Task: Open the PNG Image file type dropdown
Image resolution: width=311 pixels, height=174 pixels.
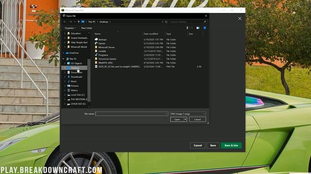Action: tap(188, 114)
